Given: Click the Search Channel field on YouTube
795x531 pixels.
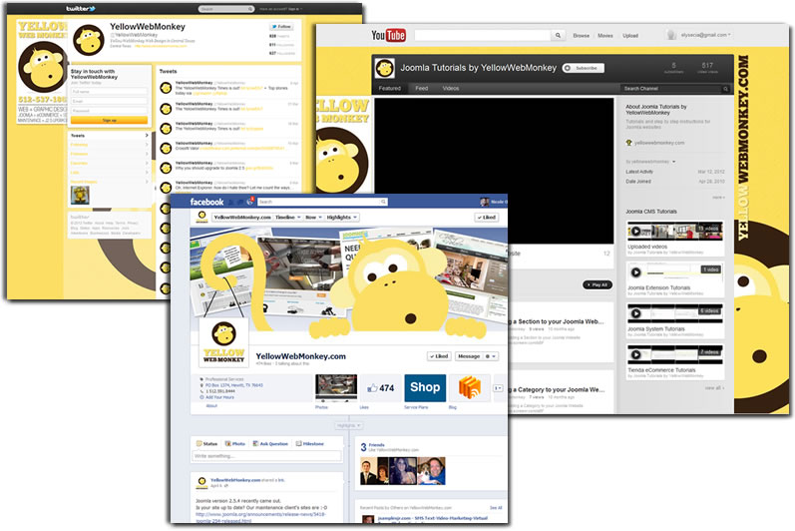Looking at the screenshot, I should [670, 89].
